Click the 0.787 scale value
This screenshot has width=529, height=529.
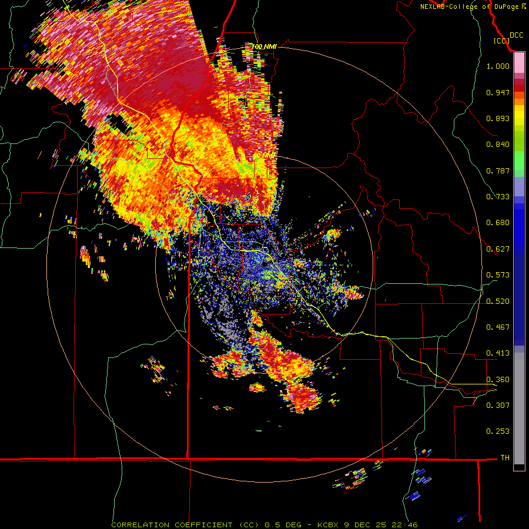click(x=498, y=170)
